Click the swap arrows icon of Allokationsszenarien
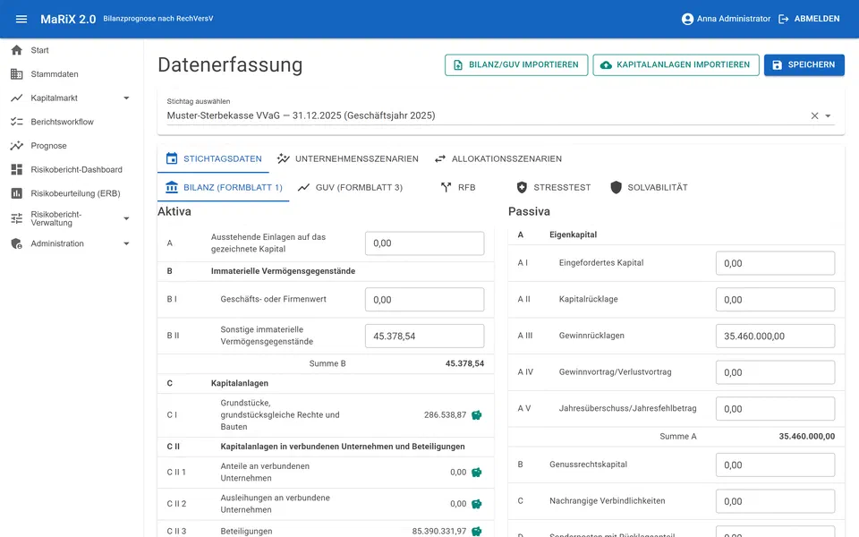The height and width of the screenshot is (537, 859). [440, 159]
